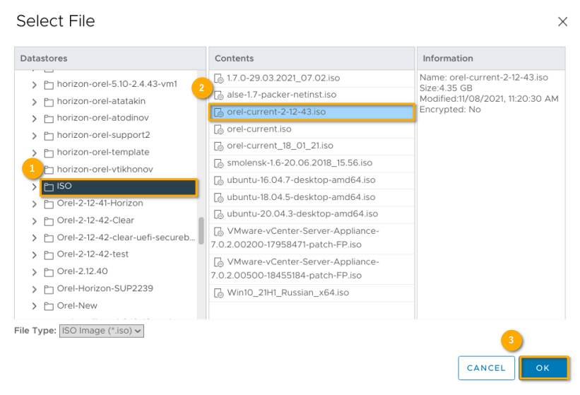
Task: Click the ubuntu-20.04.3-desktop-amd64.iso disc icon
Action: click(220, 214)
